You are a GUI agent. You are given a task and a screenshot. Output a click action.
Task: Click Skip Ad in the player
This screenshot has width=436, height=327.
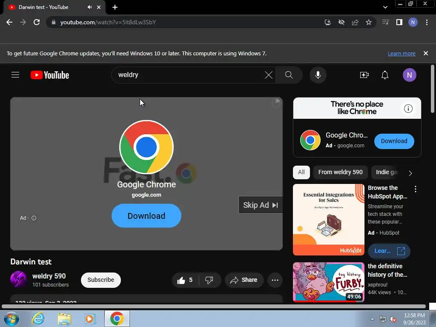261,205
